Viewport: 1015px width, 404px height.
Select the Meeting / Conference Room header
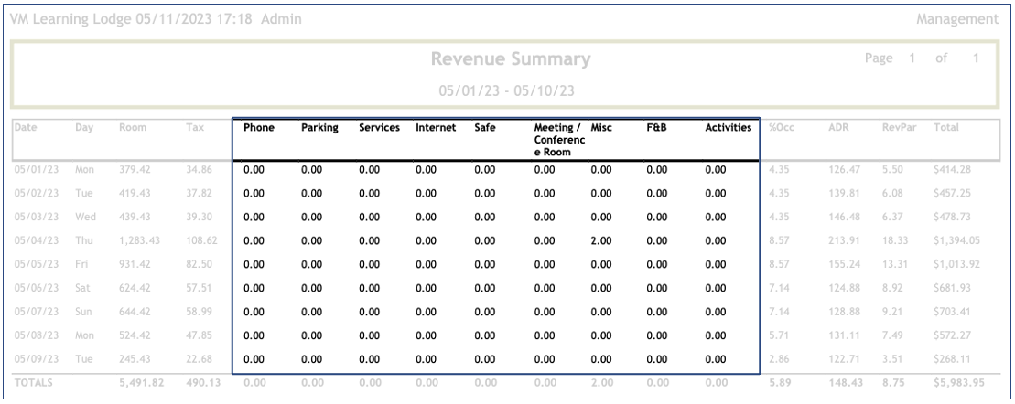coord(557,141)
